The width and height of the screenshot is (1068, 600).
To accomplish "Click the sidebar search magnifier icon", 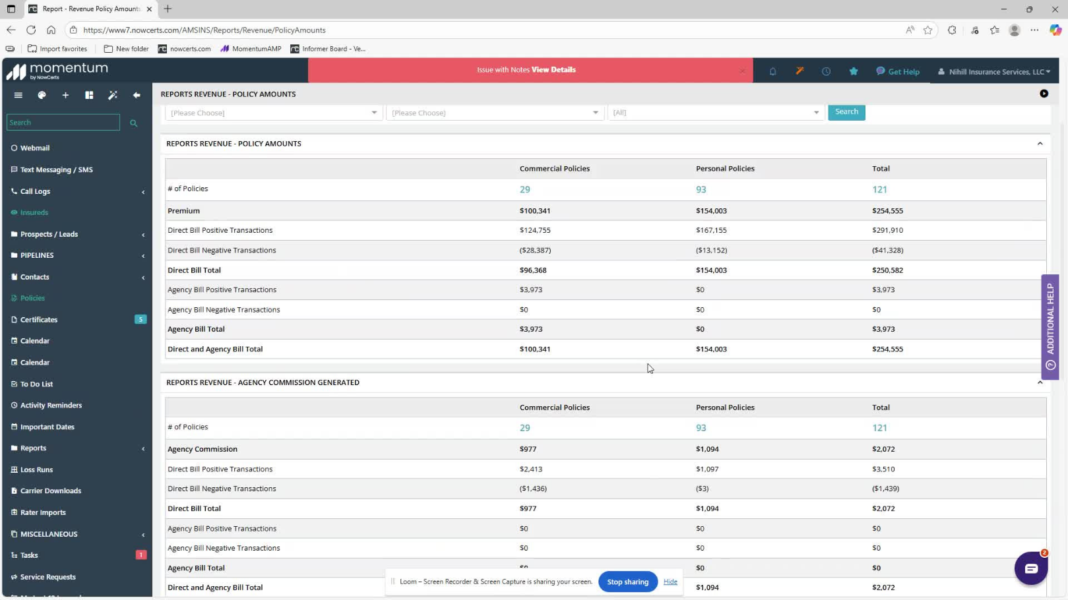I will tap(133, 123).
